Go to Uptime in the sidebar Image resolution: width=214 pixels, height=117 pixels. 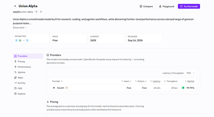pos(28,72)
